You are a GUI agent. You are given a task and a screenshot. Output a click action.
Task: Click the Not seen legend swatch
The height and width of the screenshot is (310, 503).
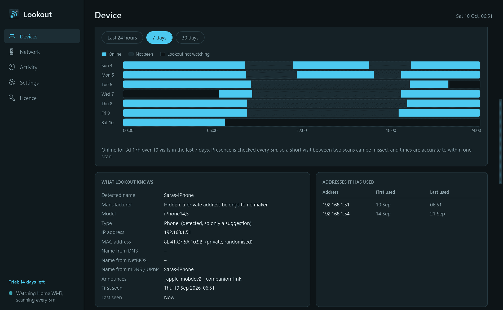tap(131, 54)
